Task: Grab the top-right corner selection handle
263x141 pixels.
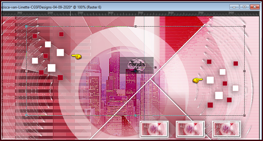Action: [x=244, y=26]
